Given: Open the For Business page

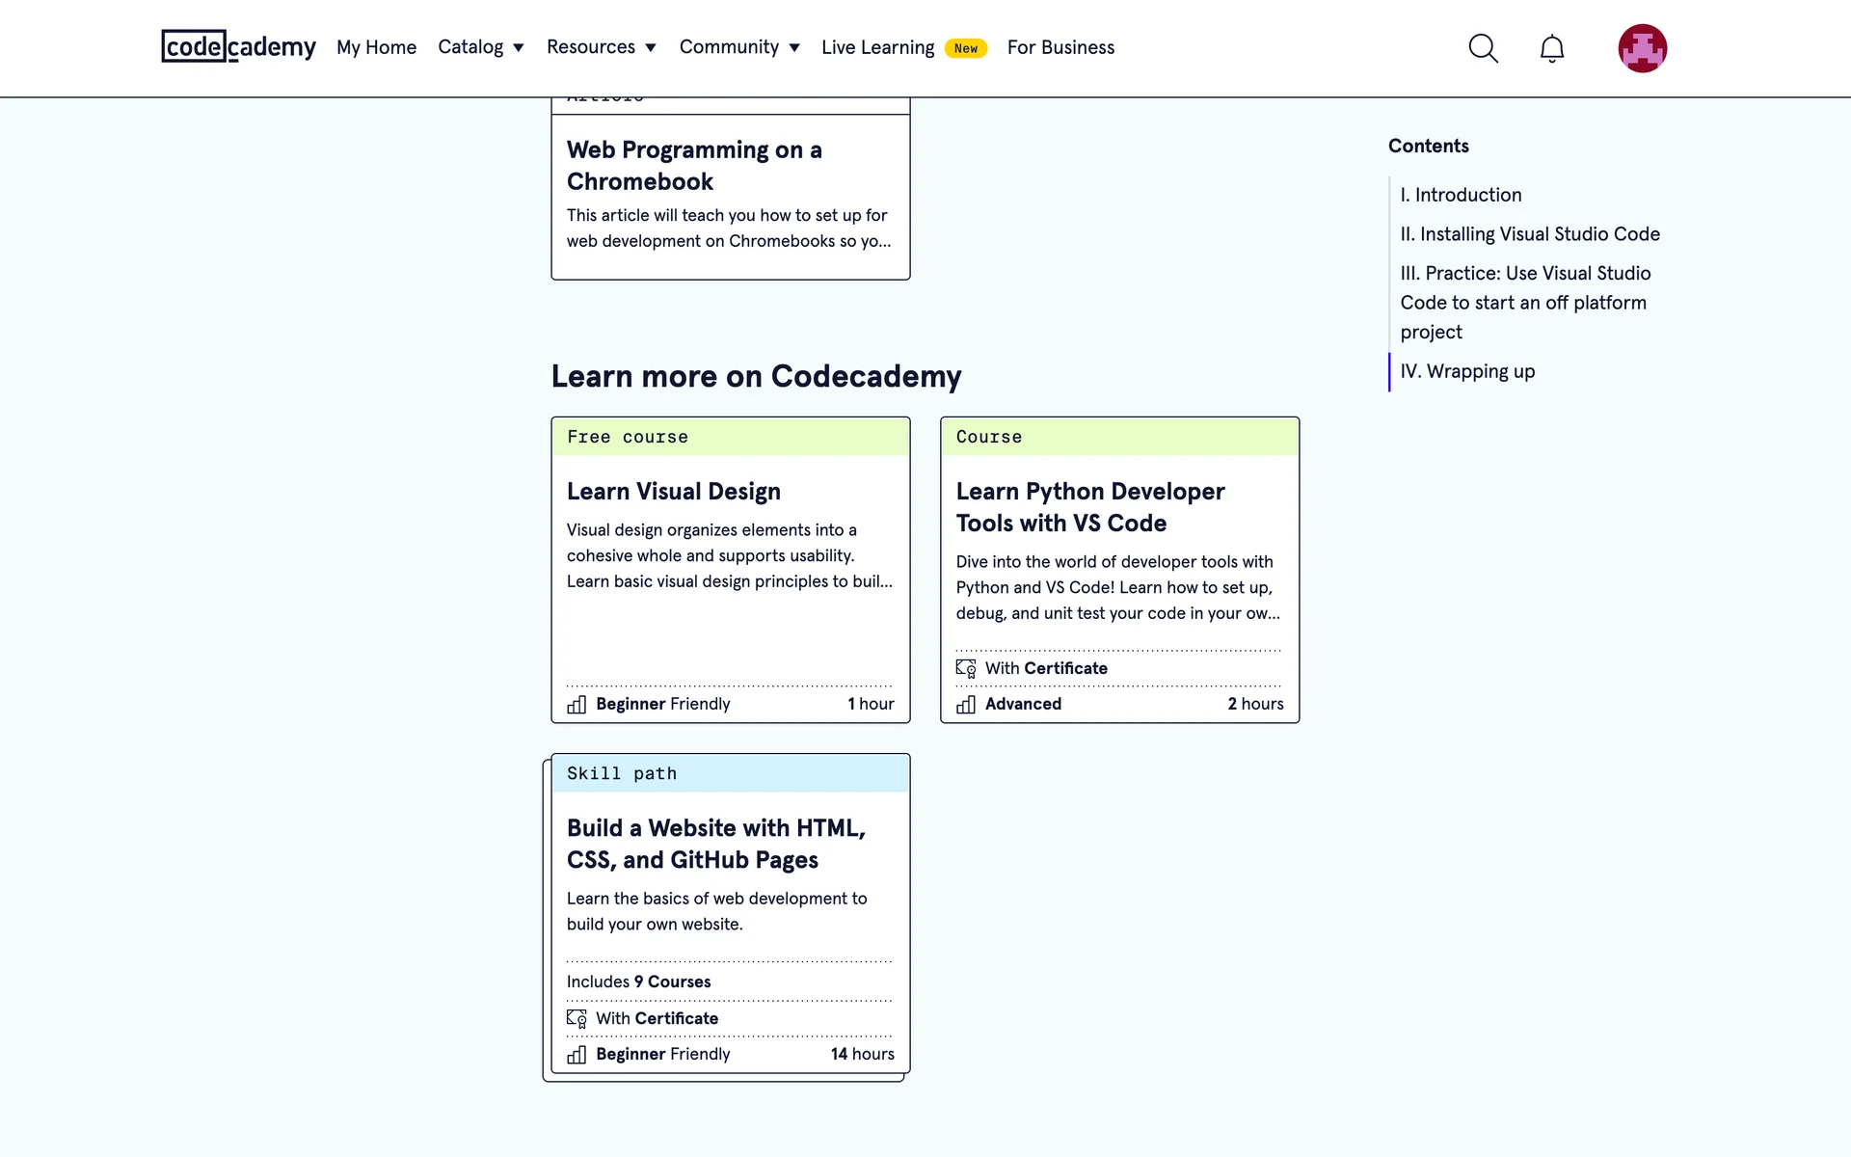Looking at the screenshot, I should pos(1060,47).
